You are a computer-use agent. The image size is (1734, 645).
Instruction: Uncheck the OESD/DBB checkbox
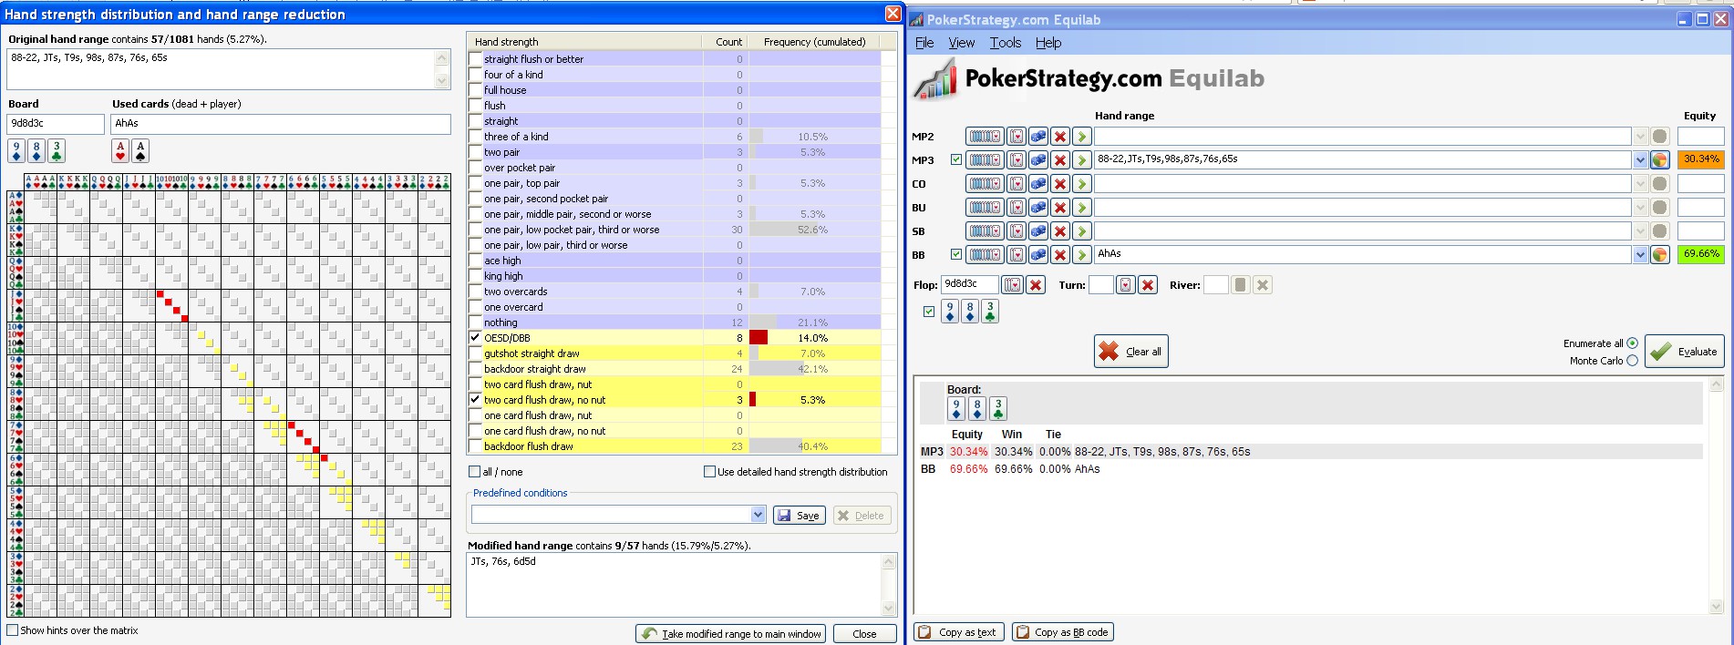click(x=475, y=338)
